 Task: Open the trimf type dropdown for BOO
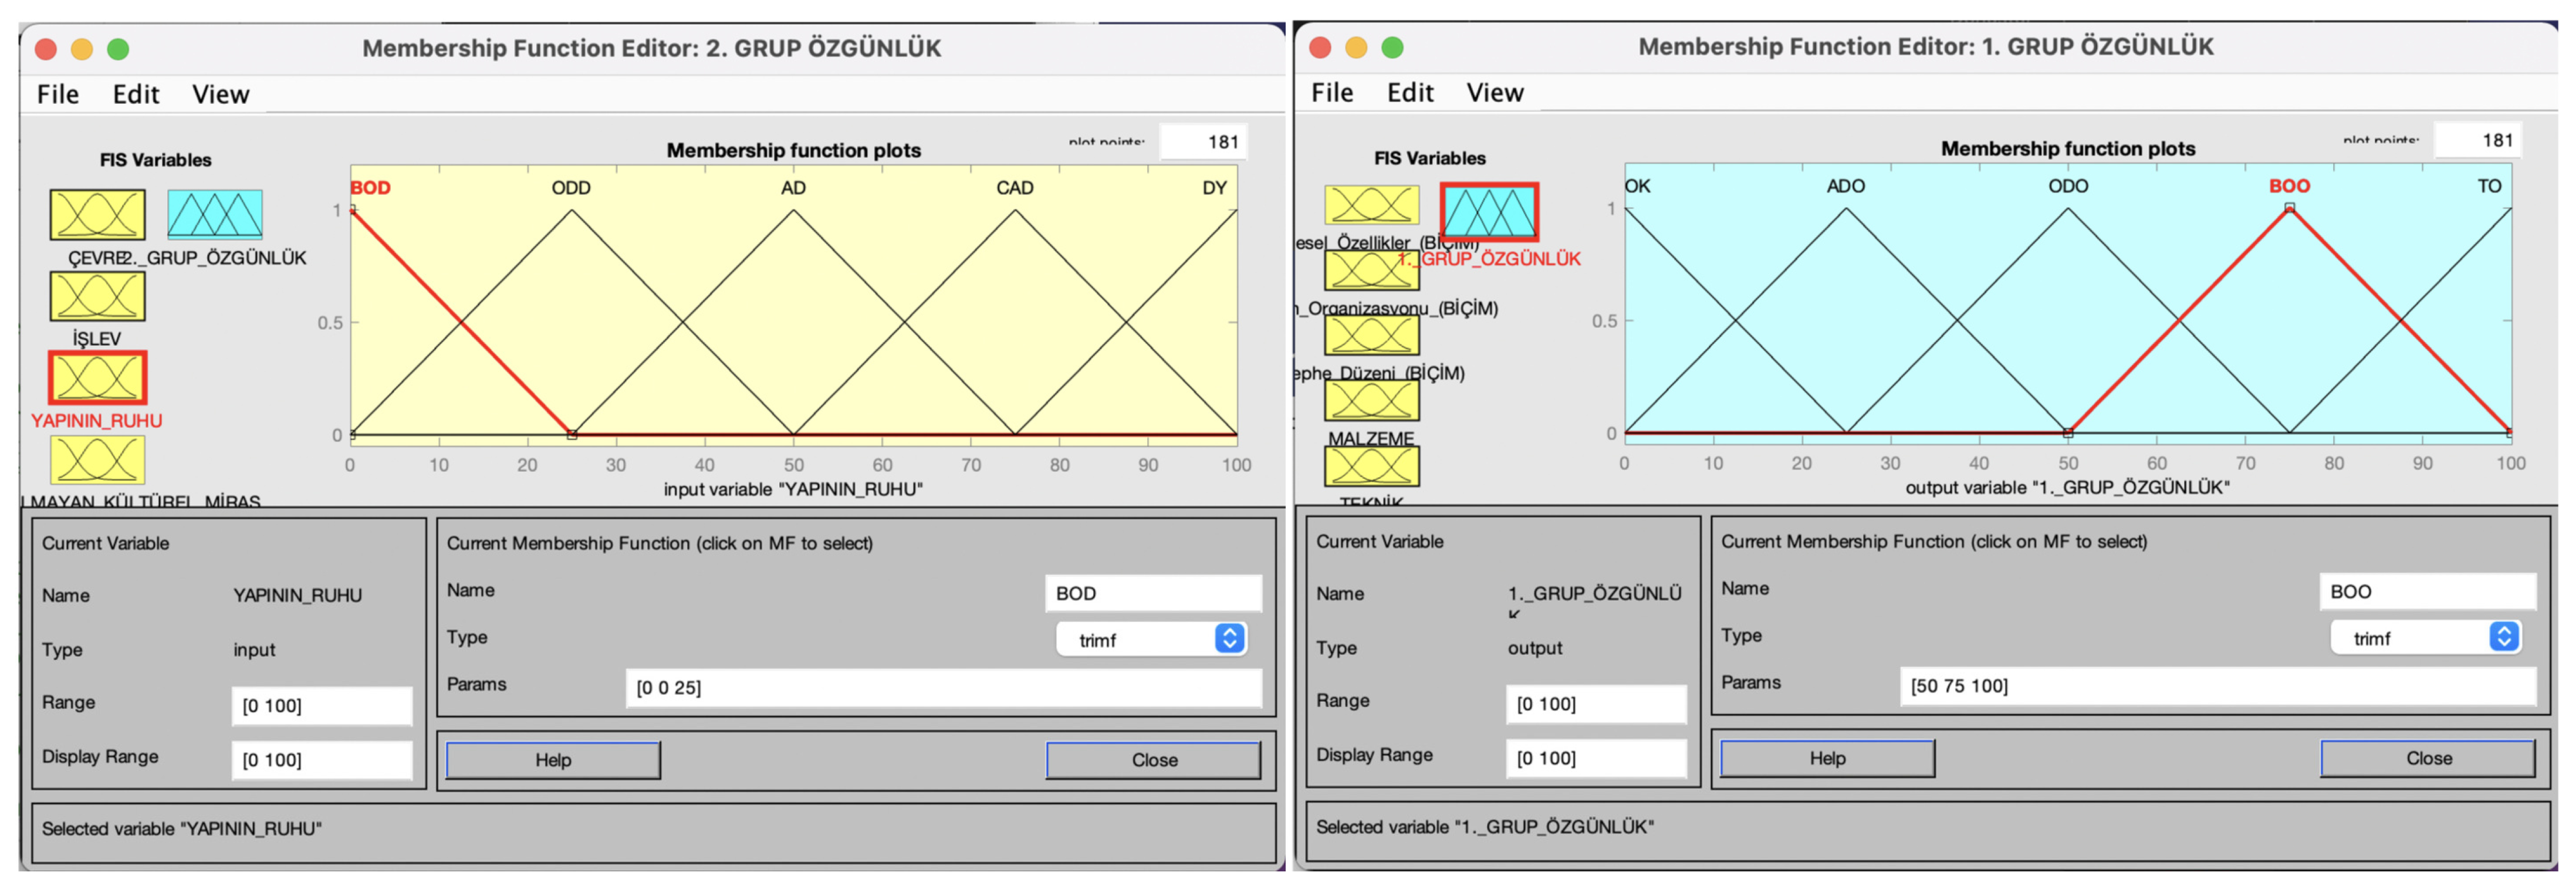click(2426, 637)
